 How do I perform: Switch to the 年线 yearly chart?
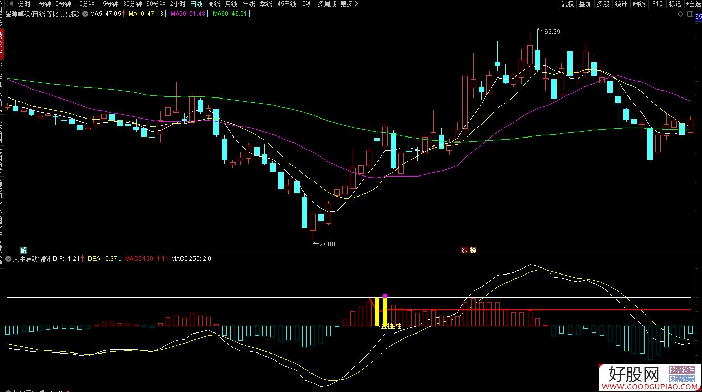tap(248, 4)
